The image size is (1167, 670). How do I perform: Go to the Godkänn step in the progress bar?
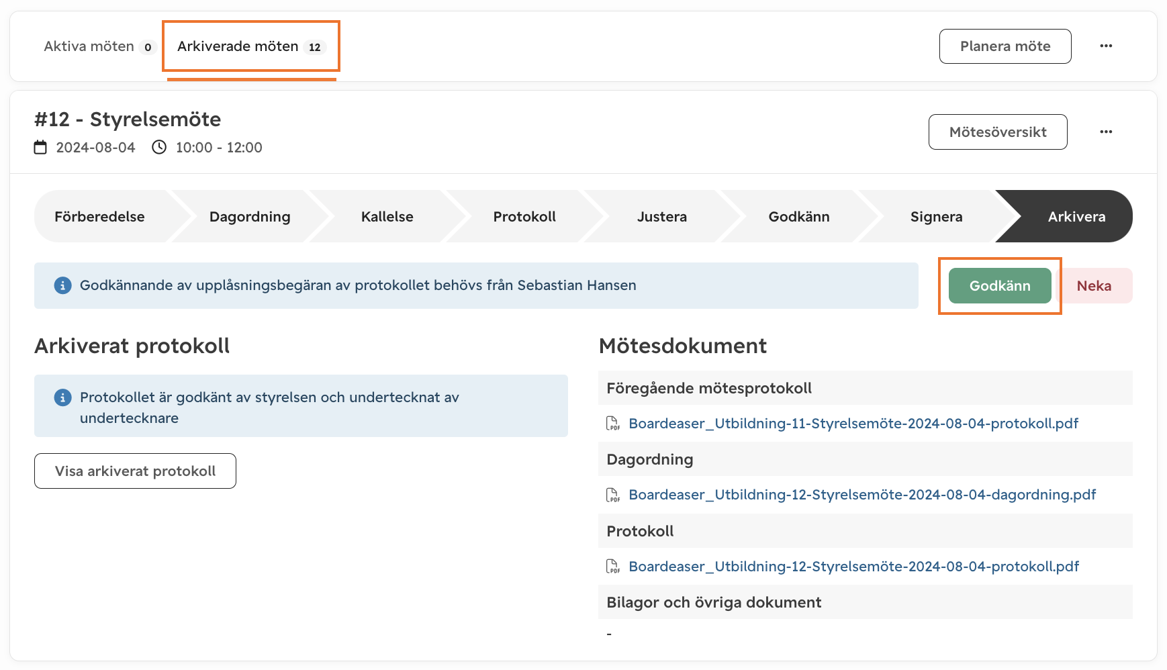tap(799, 217)
